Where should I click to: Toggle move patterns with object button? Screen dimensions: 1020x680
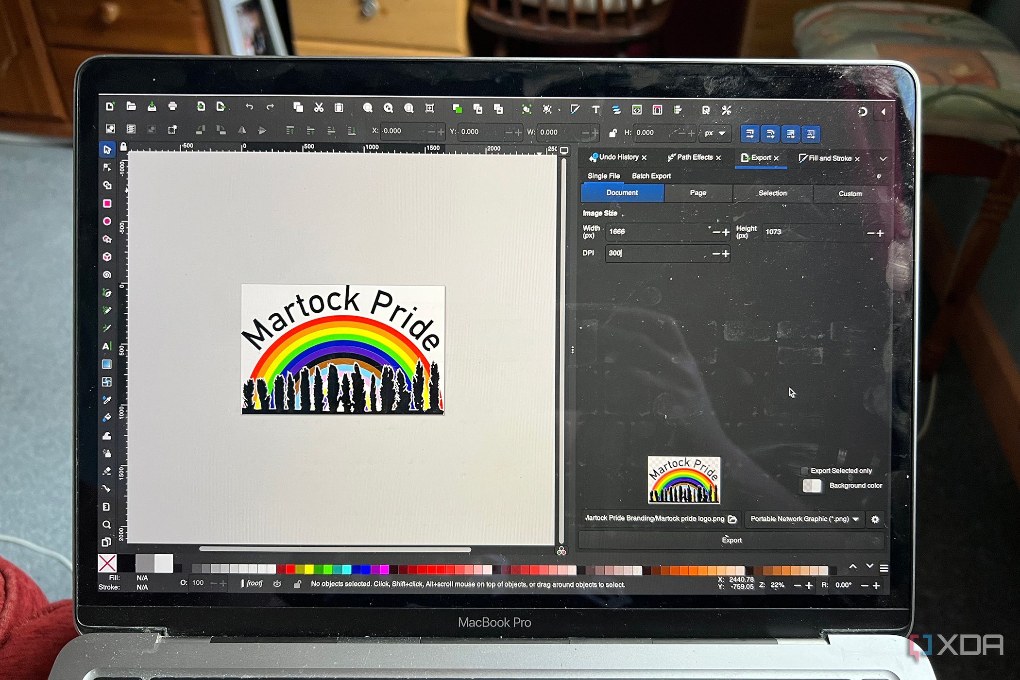point(811,134)
